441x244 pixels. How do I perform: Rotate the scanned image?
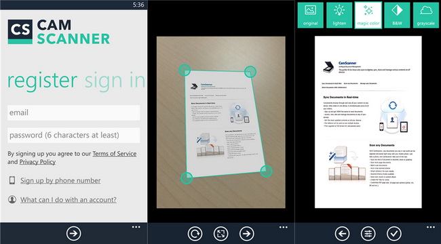[x=195, y=234]
